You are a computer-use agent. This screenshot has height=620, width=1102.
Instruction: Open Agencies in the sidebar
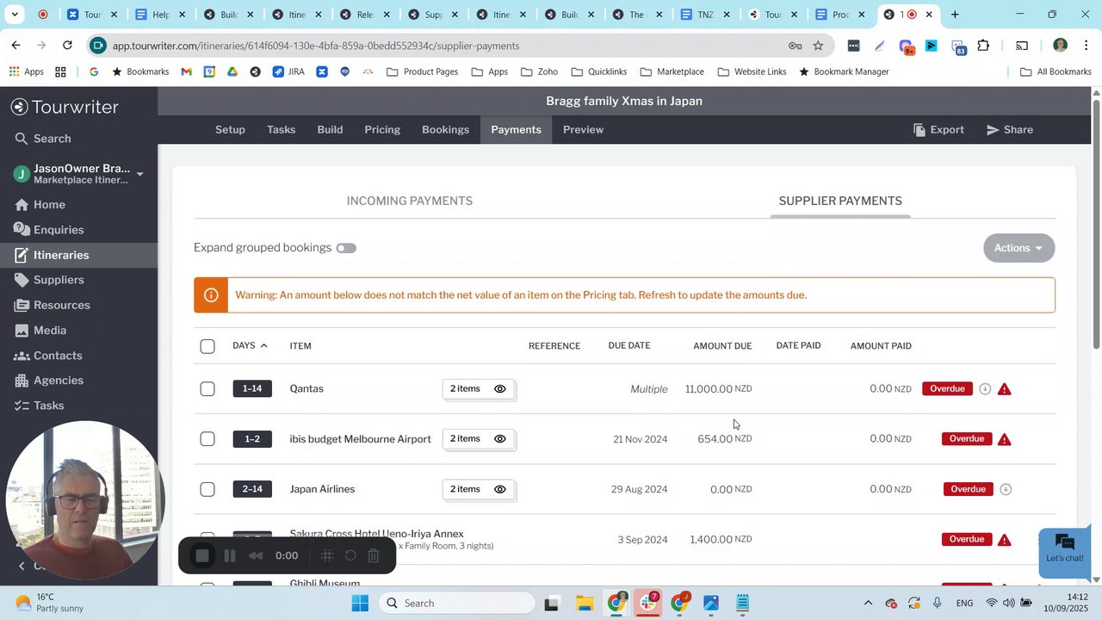[x=48, y=381]
